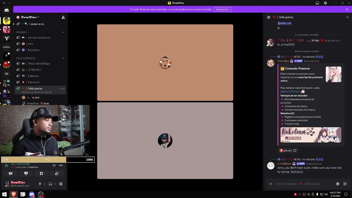Image resolution: width=352 pixels, height=198 pixels.
Task: Go back using the title bar arrow
Action: [4, 3]
